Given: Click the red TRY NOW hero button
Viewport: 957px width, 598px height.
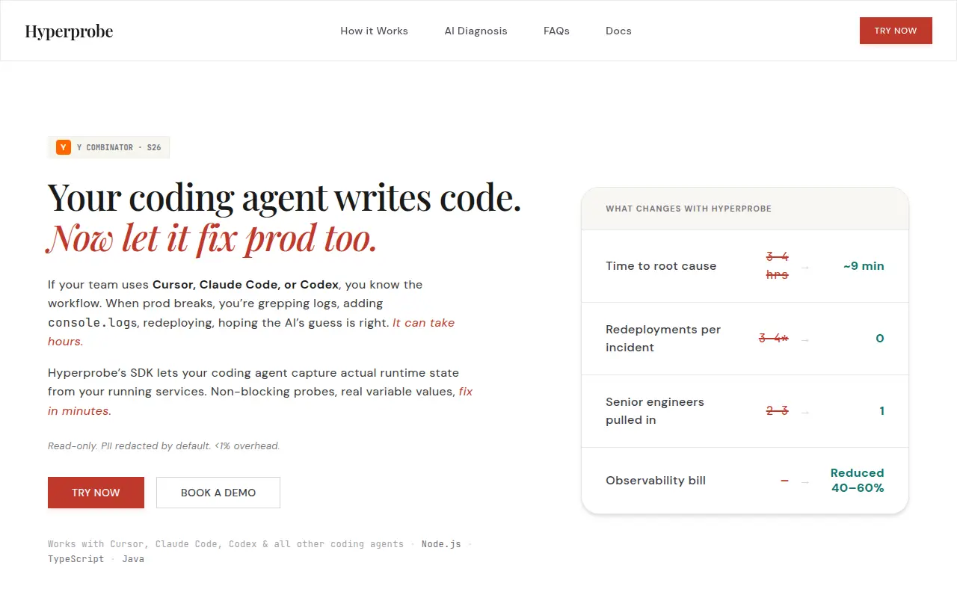Looking at the screenshot, I should 96,493.
